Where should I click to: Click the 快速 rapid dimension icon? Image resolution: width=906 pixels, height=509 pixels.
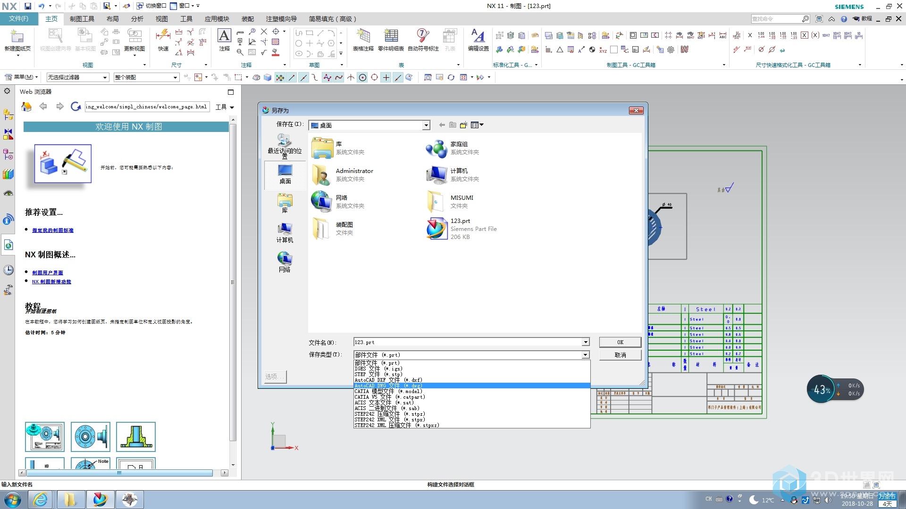coord(163,37)
